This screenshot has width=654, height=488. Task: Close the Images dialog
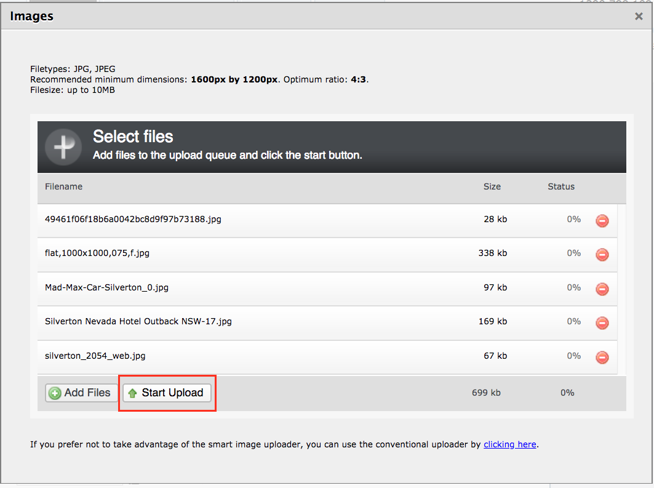tap(639, 17)
